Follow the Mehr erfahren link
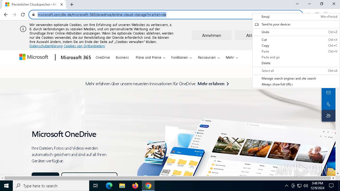The height and width of the screenshot is (191, 340). point(213,84)
